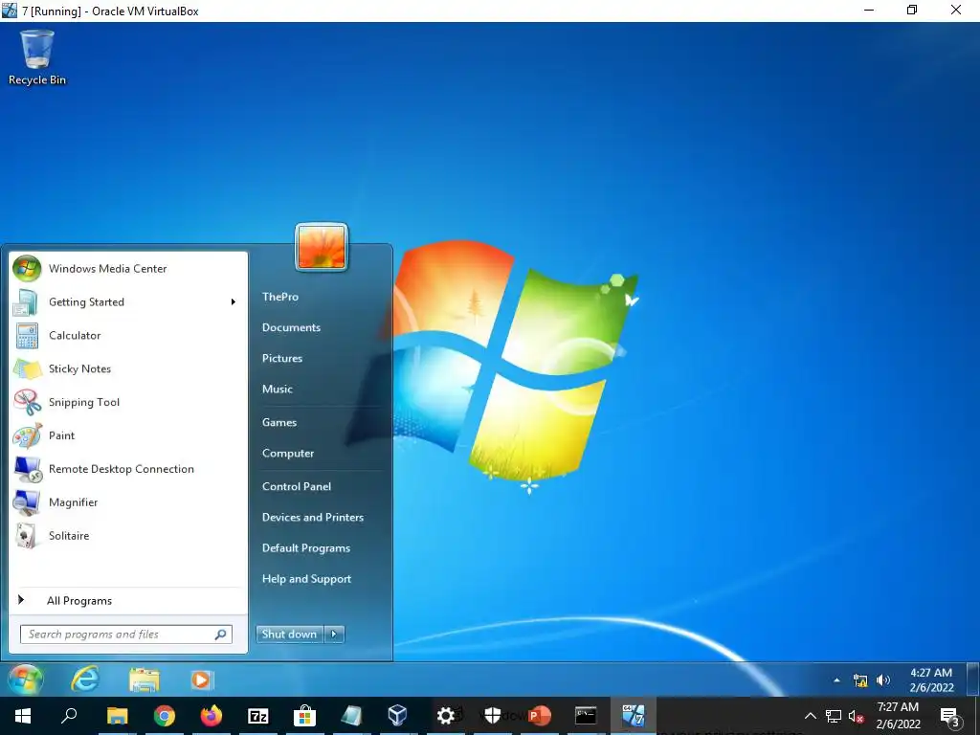Open Sticky Notes program
This screenshot has height=735, width=980.
tap(128, 368)
